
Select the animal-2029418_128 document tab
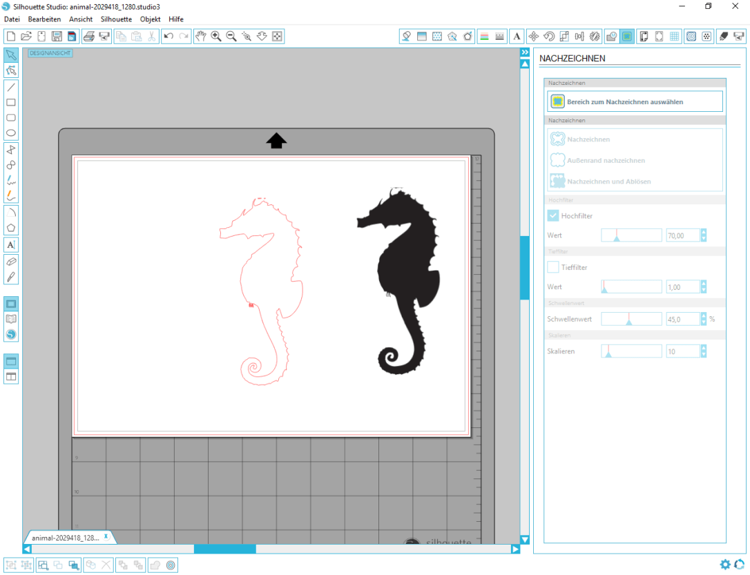tap(66, 536)
